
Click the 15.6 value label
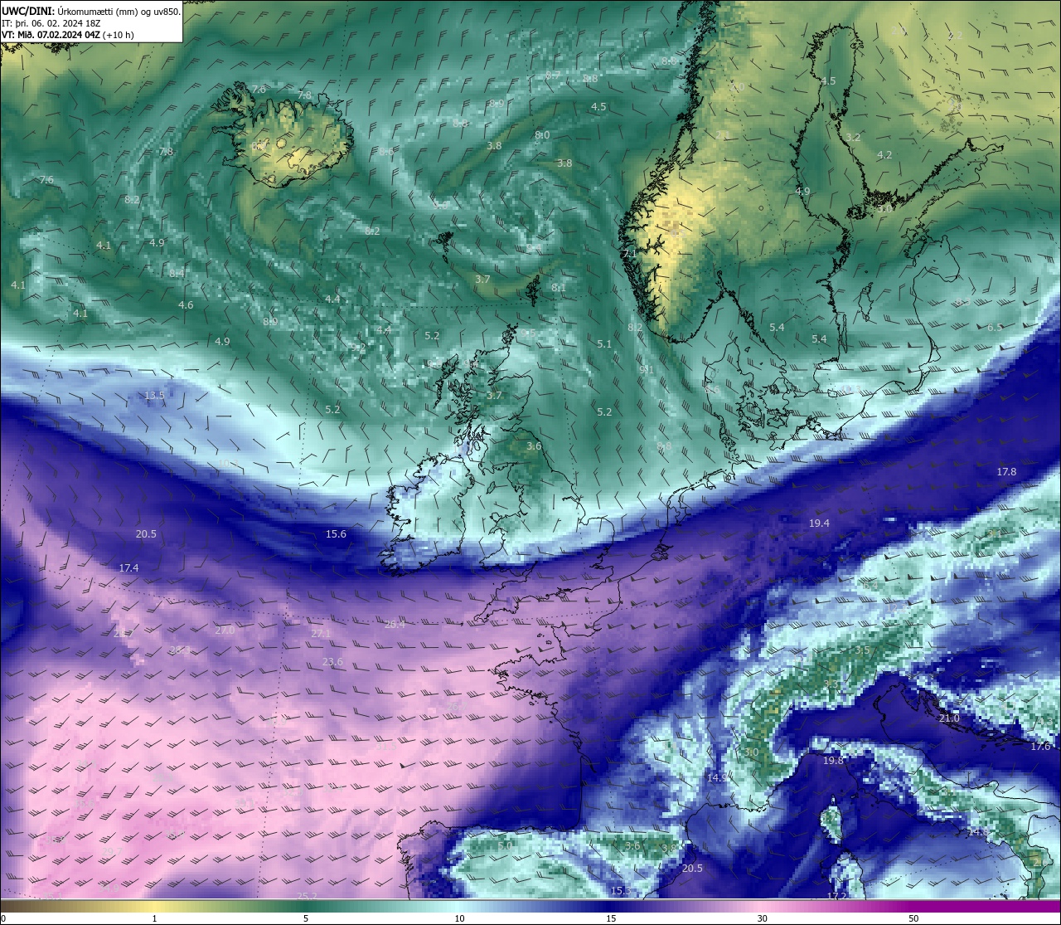[336, 533]
